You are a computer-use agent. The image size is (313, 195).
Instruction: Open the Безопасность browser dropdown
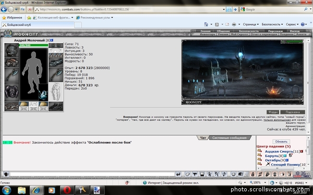pyautogui.click(x=272, y=24)
